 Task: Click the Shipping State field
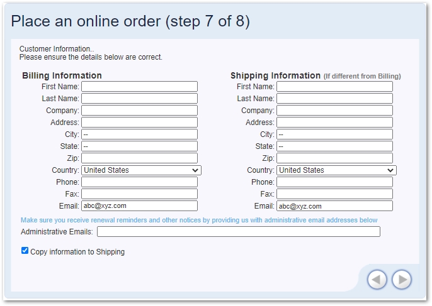pos(334,146)
